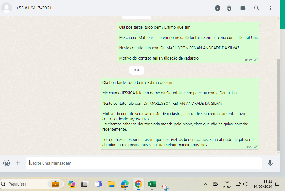Screen dimensions: 285x191
Task: Open clock showing 16:21 14/05/2024
Action: tap(263, 184)
